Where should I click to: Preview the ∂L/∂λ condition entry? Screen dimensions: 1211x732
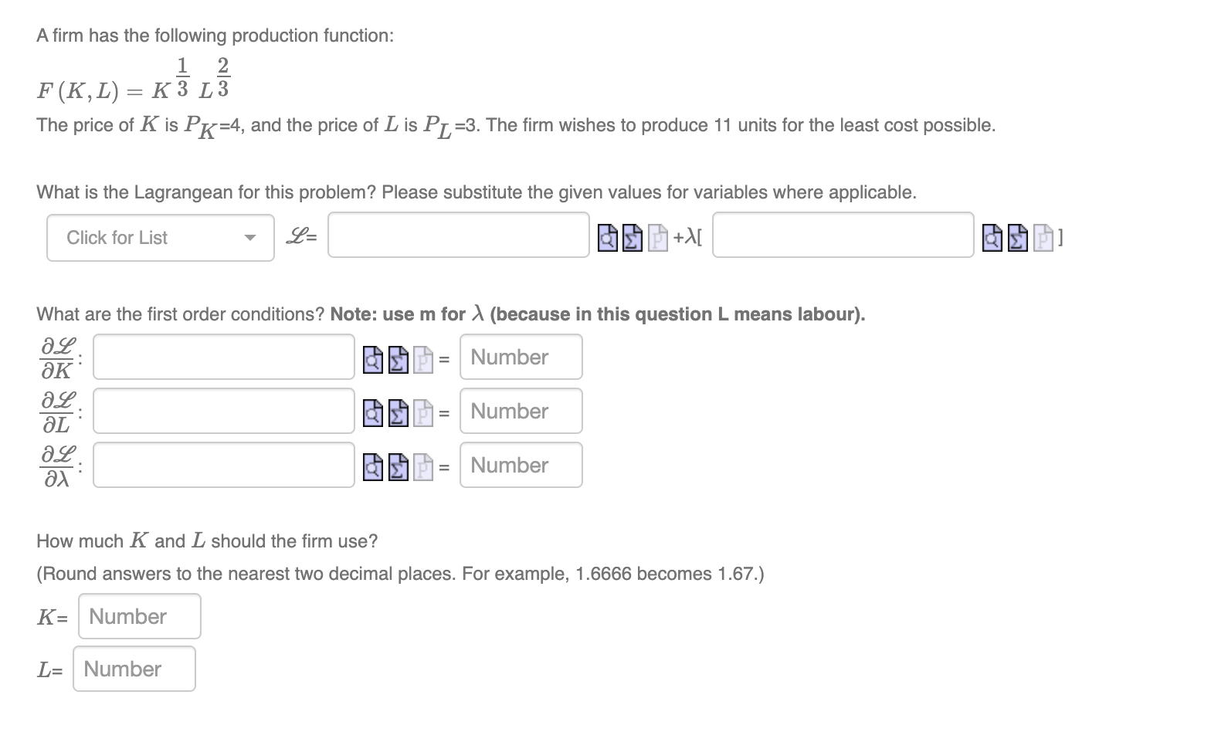(373, 466)
